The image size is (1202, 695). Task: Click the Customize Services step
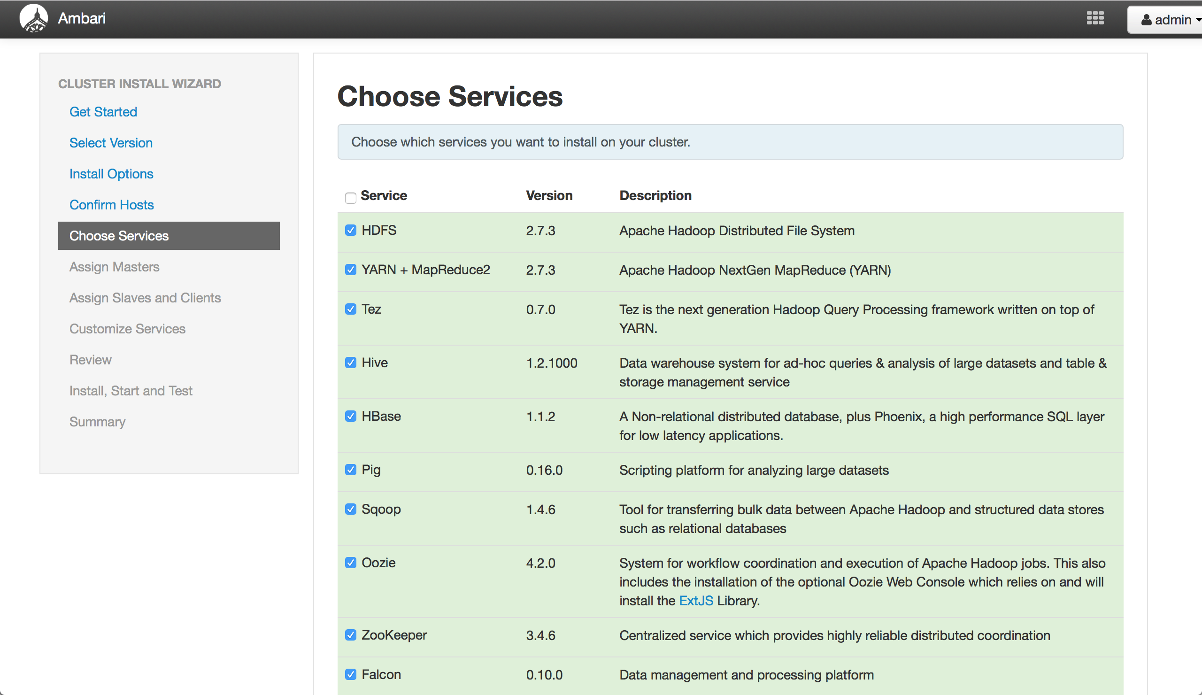127,329
